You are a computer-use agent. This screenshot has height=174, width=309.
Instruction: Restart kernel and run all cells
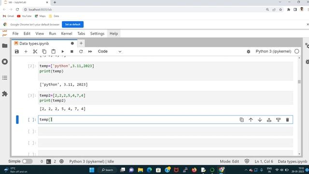pyautogui.click(x=90, y=52)
